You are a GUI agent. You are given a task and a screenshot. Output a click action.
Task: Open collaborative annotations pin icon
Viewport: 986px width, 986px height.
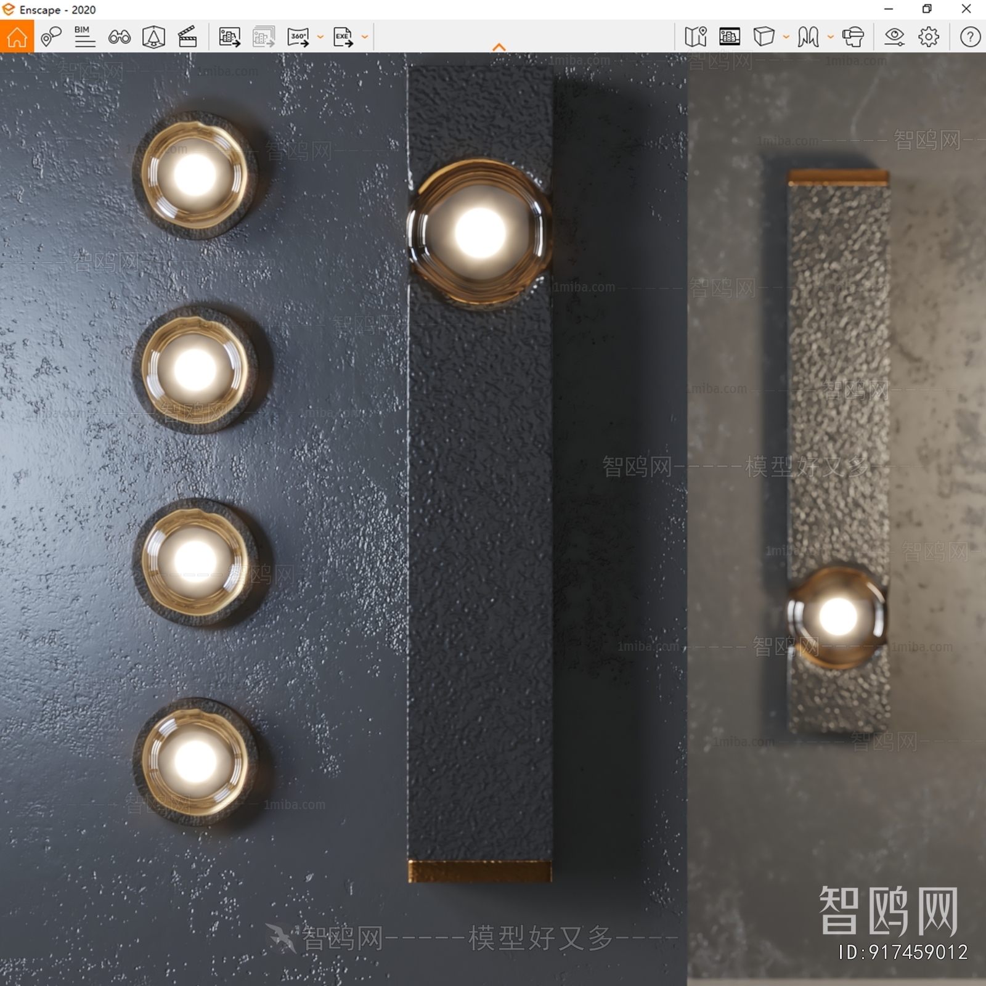[51, 37]
